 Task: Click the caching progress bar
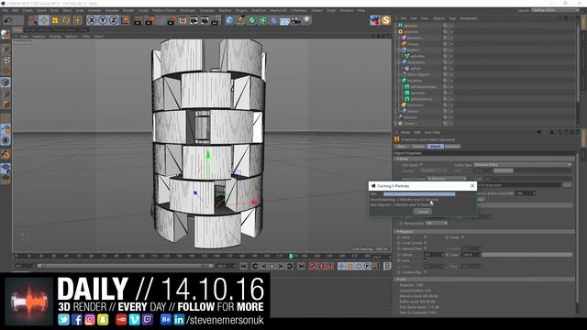point(419,194)
